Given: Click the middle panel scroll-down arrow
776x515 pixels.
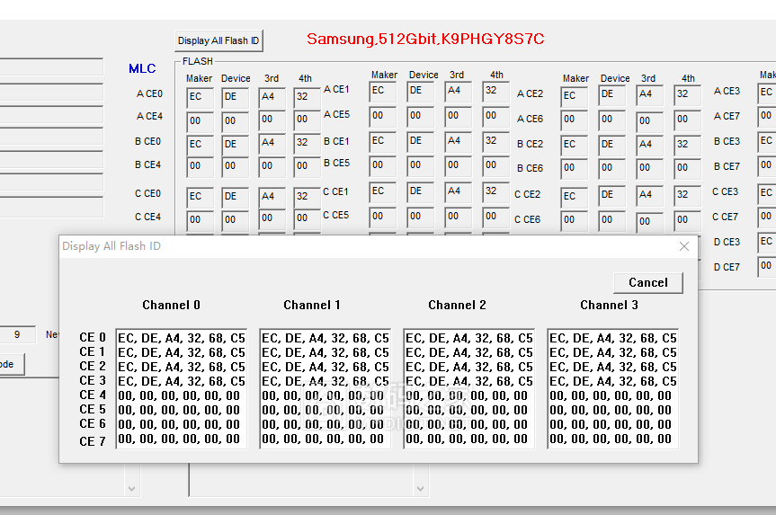Looking at the screenshot, I should (x=419, y=489).
